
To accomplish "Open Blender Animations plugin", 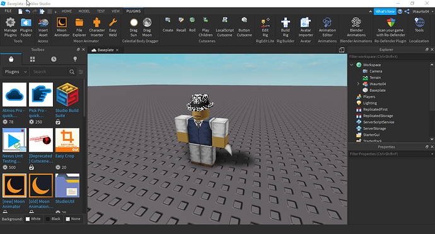I will tap(356, 27).
